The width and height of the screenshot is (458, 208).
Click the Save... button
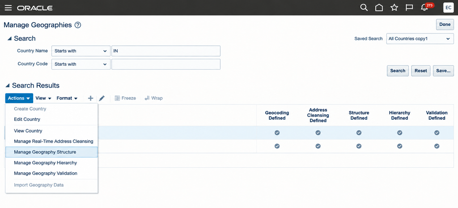pos(443,71)
